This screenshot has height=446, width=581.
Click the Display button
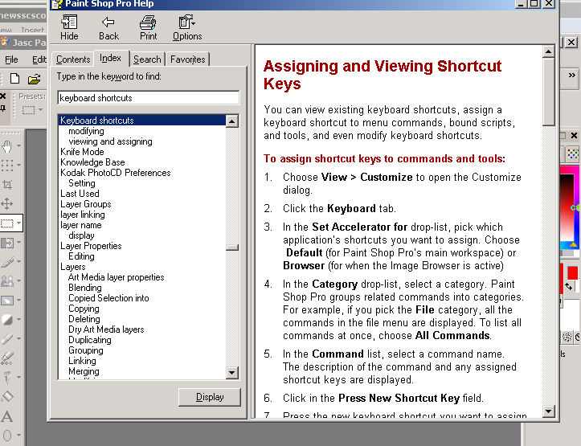point(209,397)
